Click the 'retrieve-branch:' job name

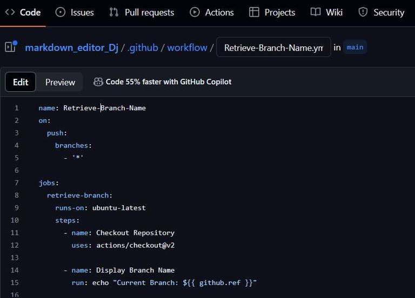[79, 195]
